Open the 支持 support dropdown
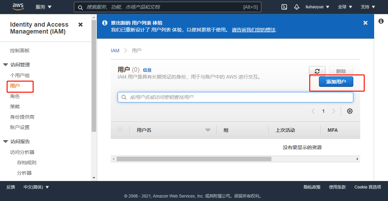Viewport: 388px width, 201px height. click(368, 7)
